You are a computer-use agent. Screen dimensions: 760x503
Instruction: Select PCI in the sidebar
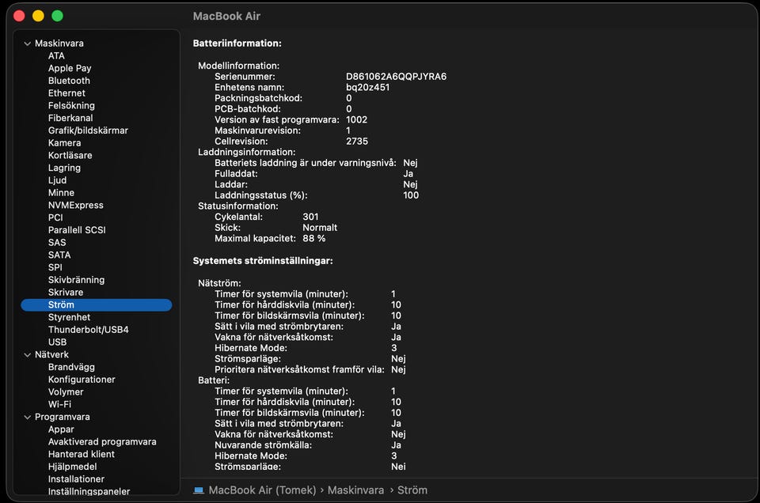(x=55, y=217)
